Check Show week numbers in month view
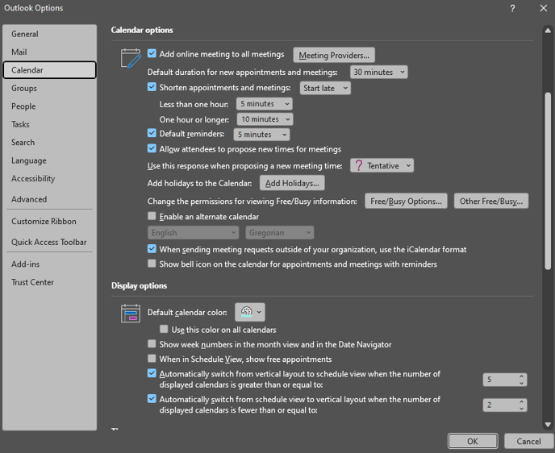The width and height of the screenshot is (555, 453). 152,343
